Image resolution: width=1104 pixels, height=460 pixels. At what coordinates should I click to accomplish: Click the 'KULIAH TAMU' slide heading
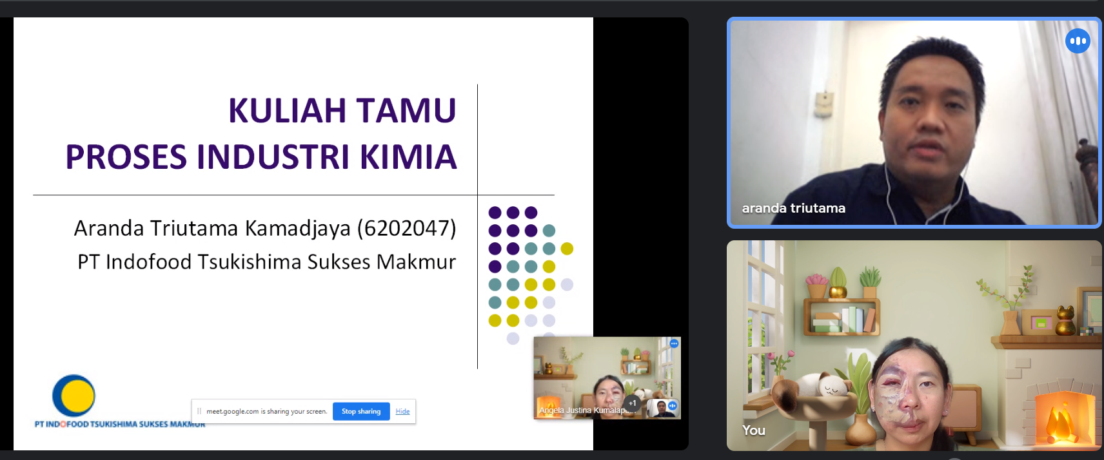click(342, 110)
